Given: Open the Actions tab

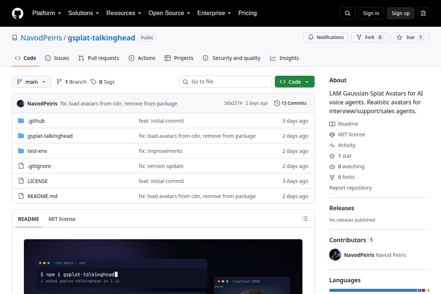Looking at the screenshot, I should [142, 58].
